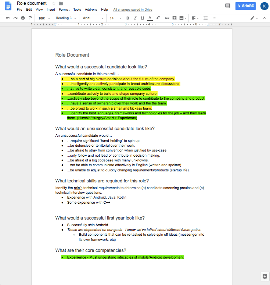
Task: Click the line '...strive to write clear, consistent, and reusable code.'
Action: coord(109,89)
